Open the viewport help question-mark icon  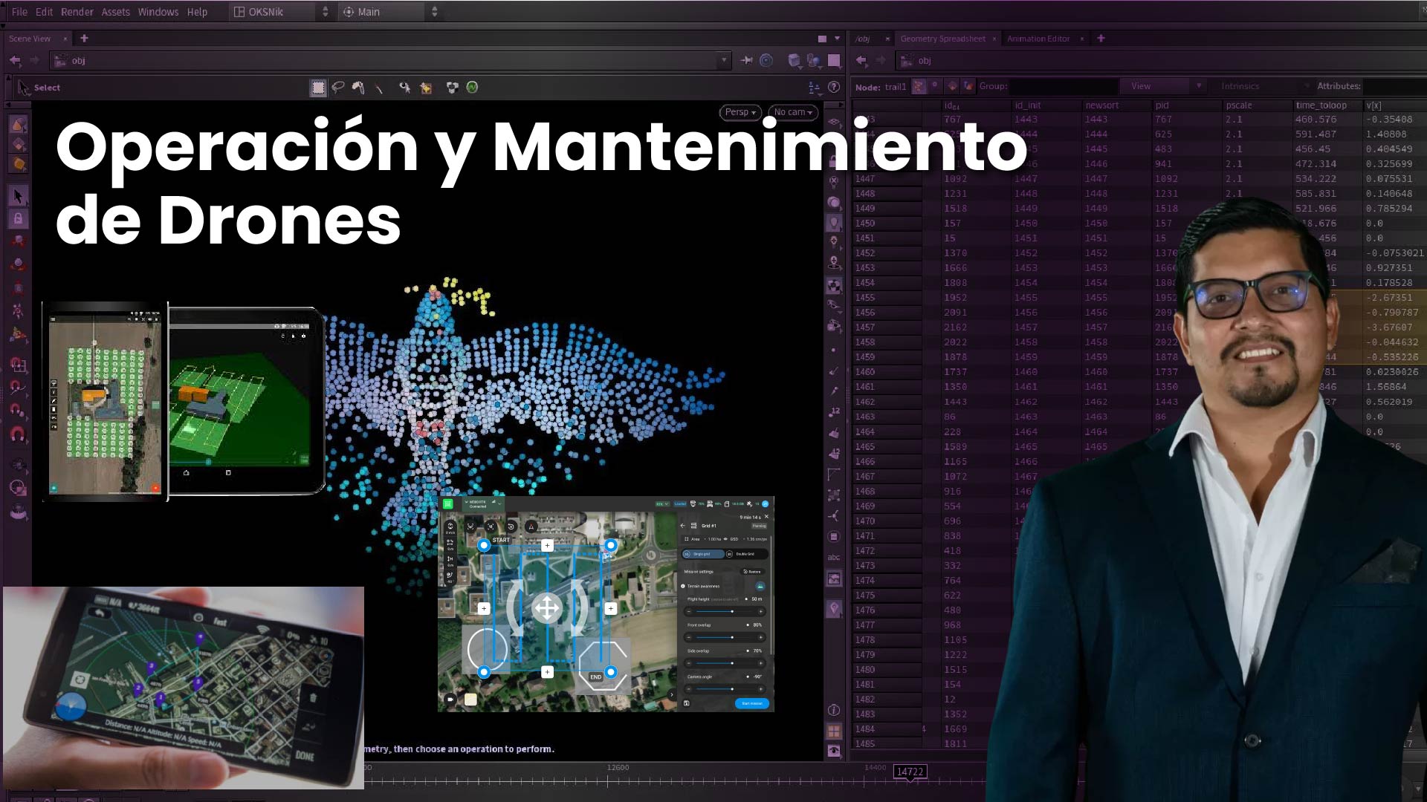tap(834, 87)
